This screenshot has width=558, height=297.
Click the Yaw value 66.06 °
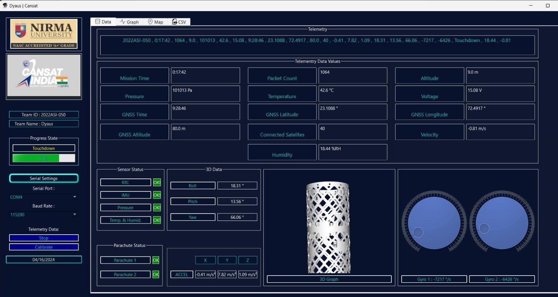click(237, 217)
